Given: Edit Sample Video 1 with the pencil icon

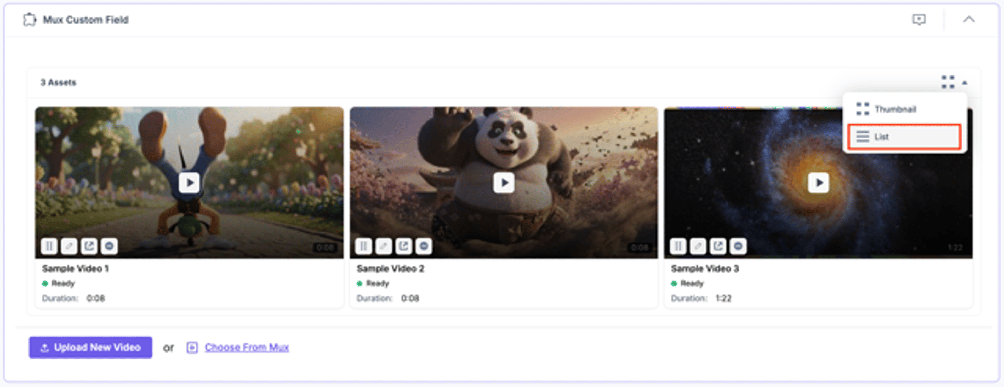Looking at the screenshot, I should [x=69, y=246].
